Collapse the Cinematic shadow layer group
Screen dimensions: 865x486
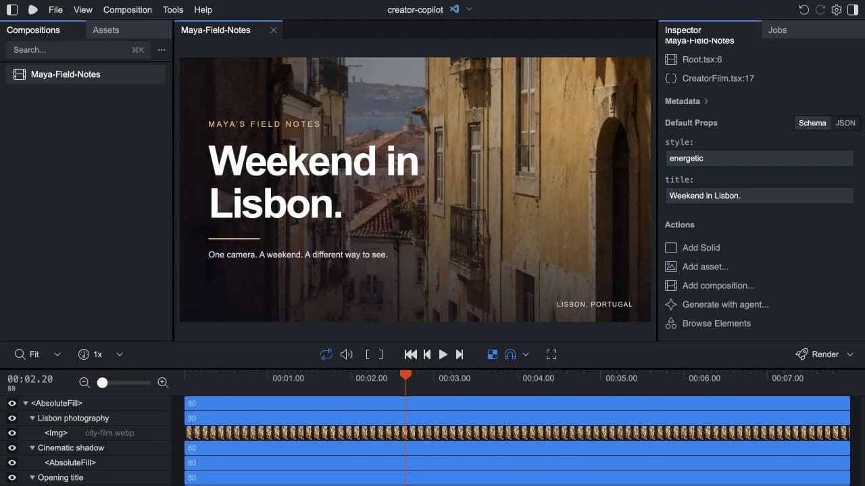tap(32, 448)
